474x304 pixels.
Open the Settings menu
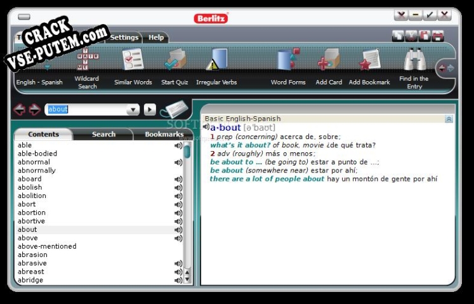(124, 37)
